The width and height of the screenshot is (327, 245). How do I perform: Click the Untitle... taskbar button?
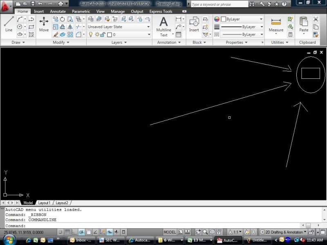[x=258, y=240]
